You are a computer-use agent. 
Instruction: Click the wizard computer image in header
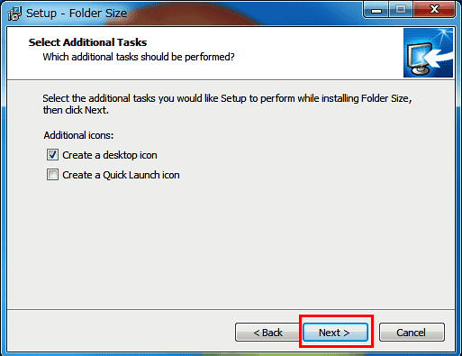point(428,53)
